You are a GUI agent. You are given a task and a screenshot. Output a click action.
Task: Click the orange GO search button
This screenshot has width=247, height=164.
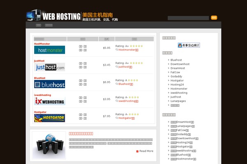(x=214, y=18)
